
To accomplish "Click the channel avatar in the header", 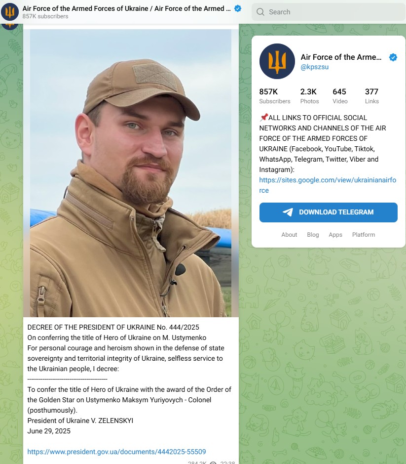I will 10,12.
